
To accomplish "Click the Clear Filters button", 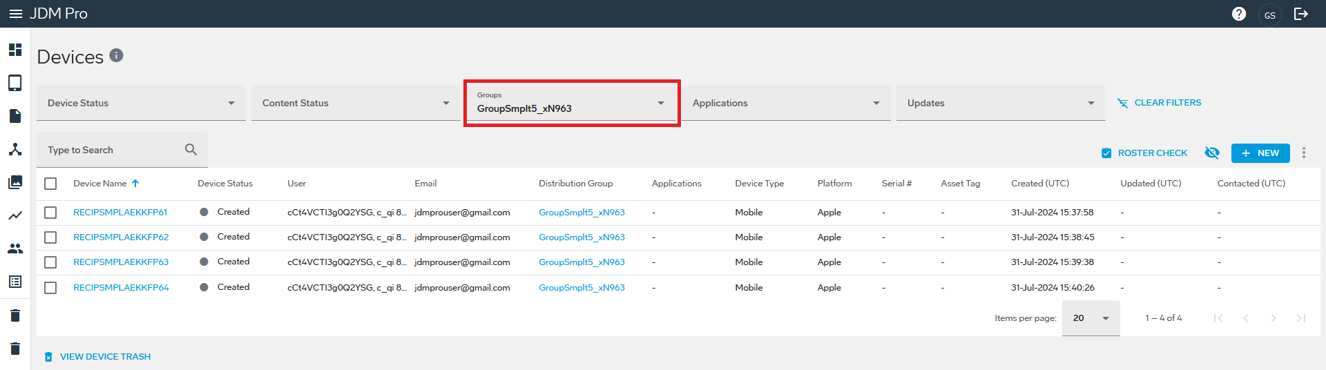I will pyautogui.click(x=1160, y=103).
